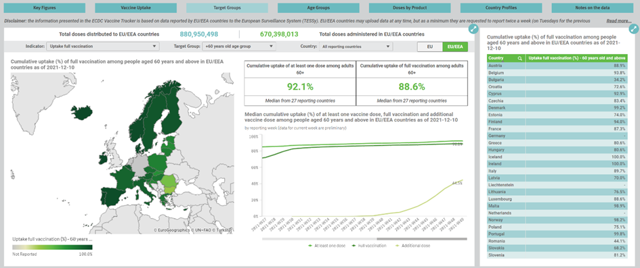Select the Lithuania row in the table

557,192
